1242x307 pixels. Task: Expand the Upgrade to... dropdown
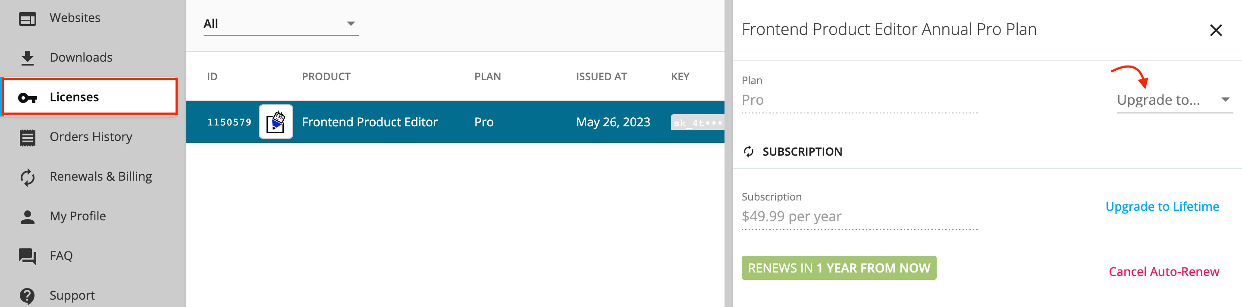[1174, 100]
